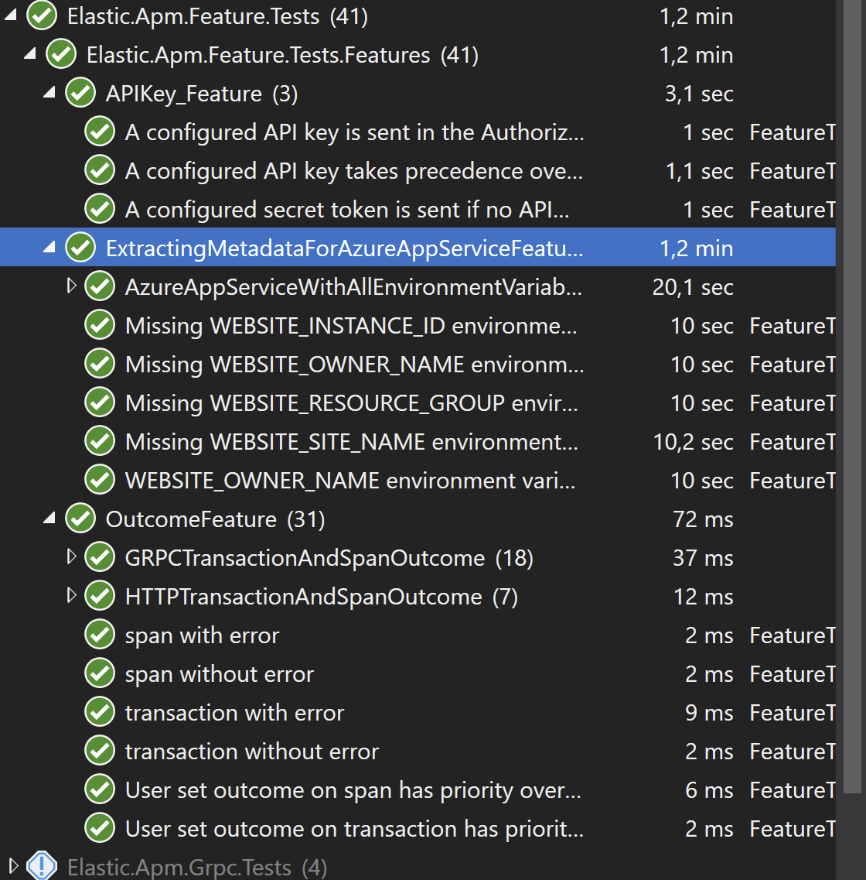This screenshot has height=880, width=866.
Task: Collapse the Elastic.Apm.Feature.Tests (41) node
Action: pyautogui.click(x=11, y=15)
